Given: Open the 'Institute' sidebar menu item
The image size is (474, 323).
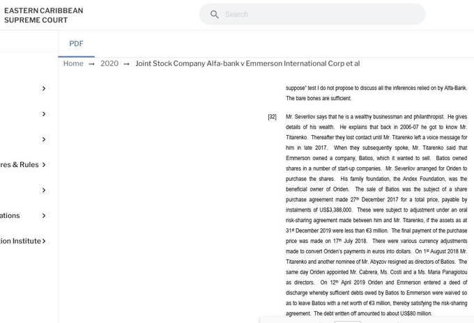Looking at the screenshot, I should (x=20, y=241).
